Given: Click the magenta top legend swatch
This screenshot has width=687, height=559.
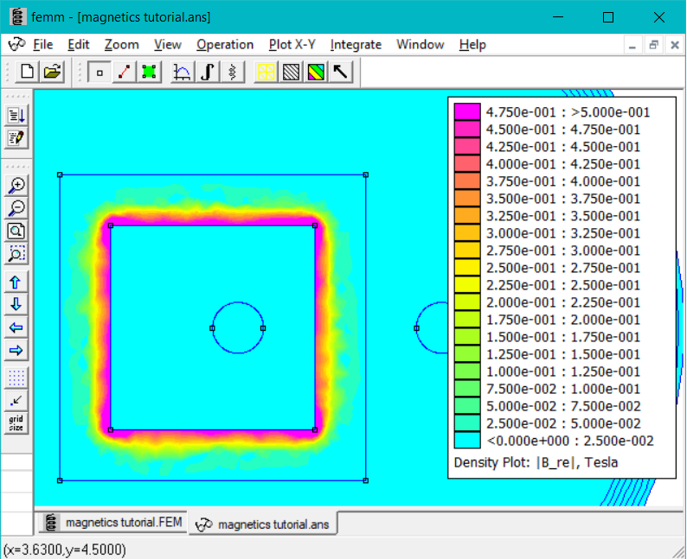Looking at the screenshot, I should pyautogui.click(x=467, y=112).
